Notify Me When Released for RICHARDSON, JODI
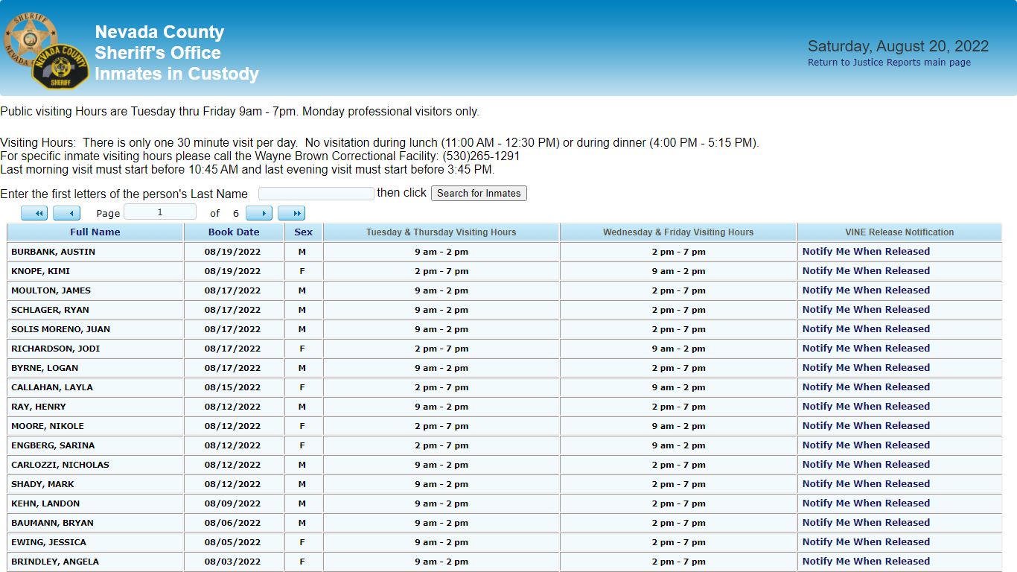Viewport: 1017px width, 572px height. coord(866,349)
